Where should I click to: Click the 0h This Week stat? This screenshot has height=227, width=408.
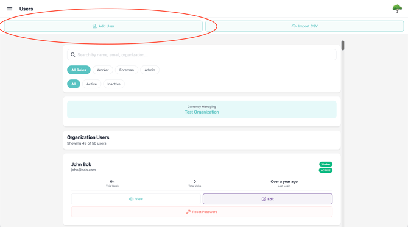point(112,183)
